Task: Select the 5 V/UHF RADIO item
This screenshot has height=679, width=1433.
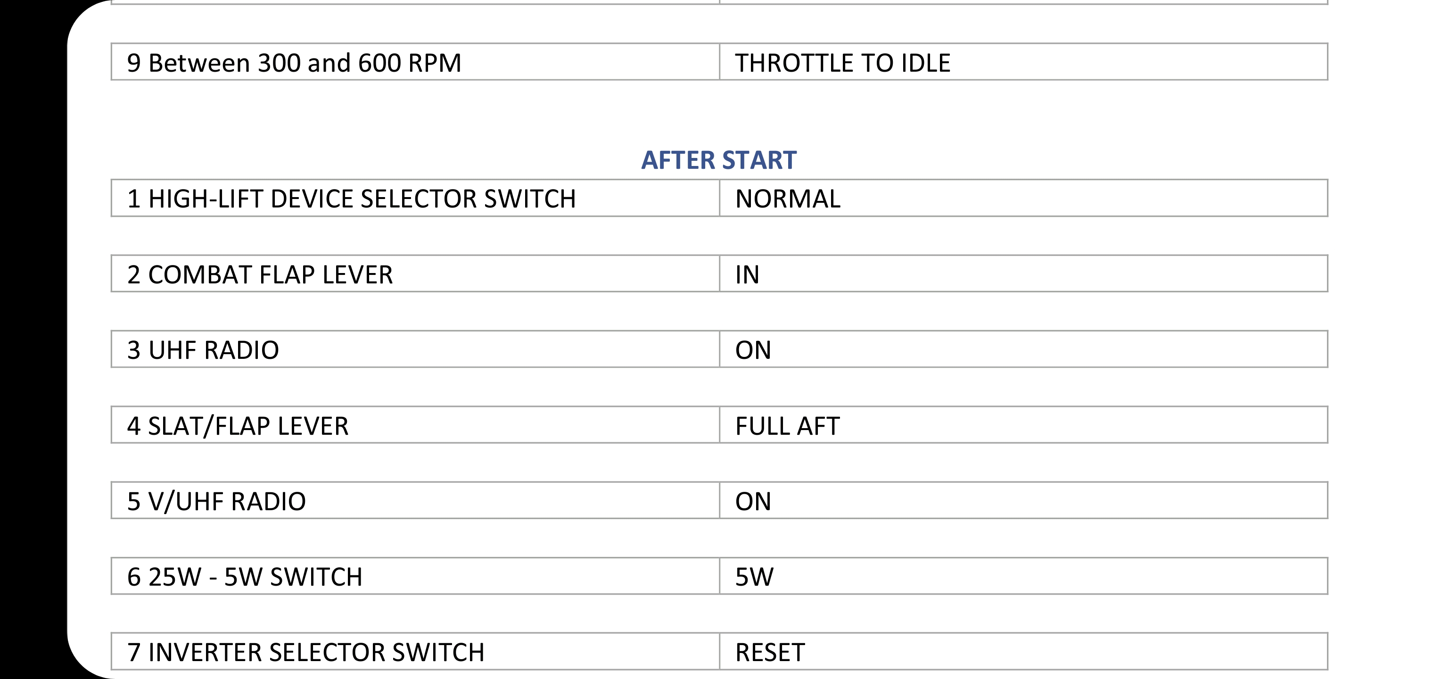Action: (415, 501)
